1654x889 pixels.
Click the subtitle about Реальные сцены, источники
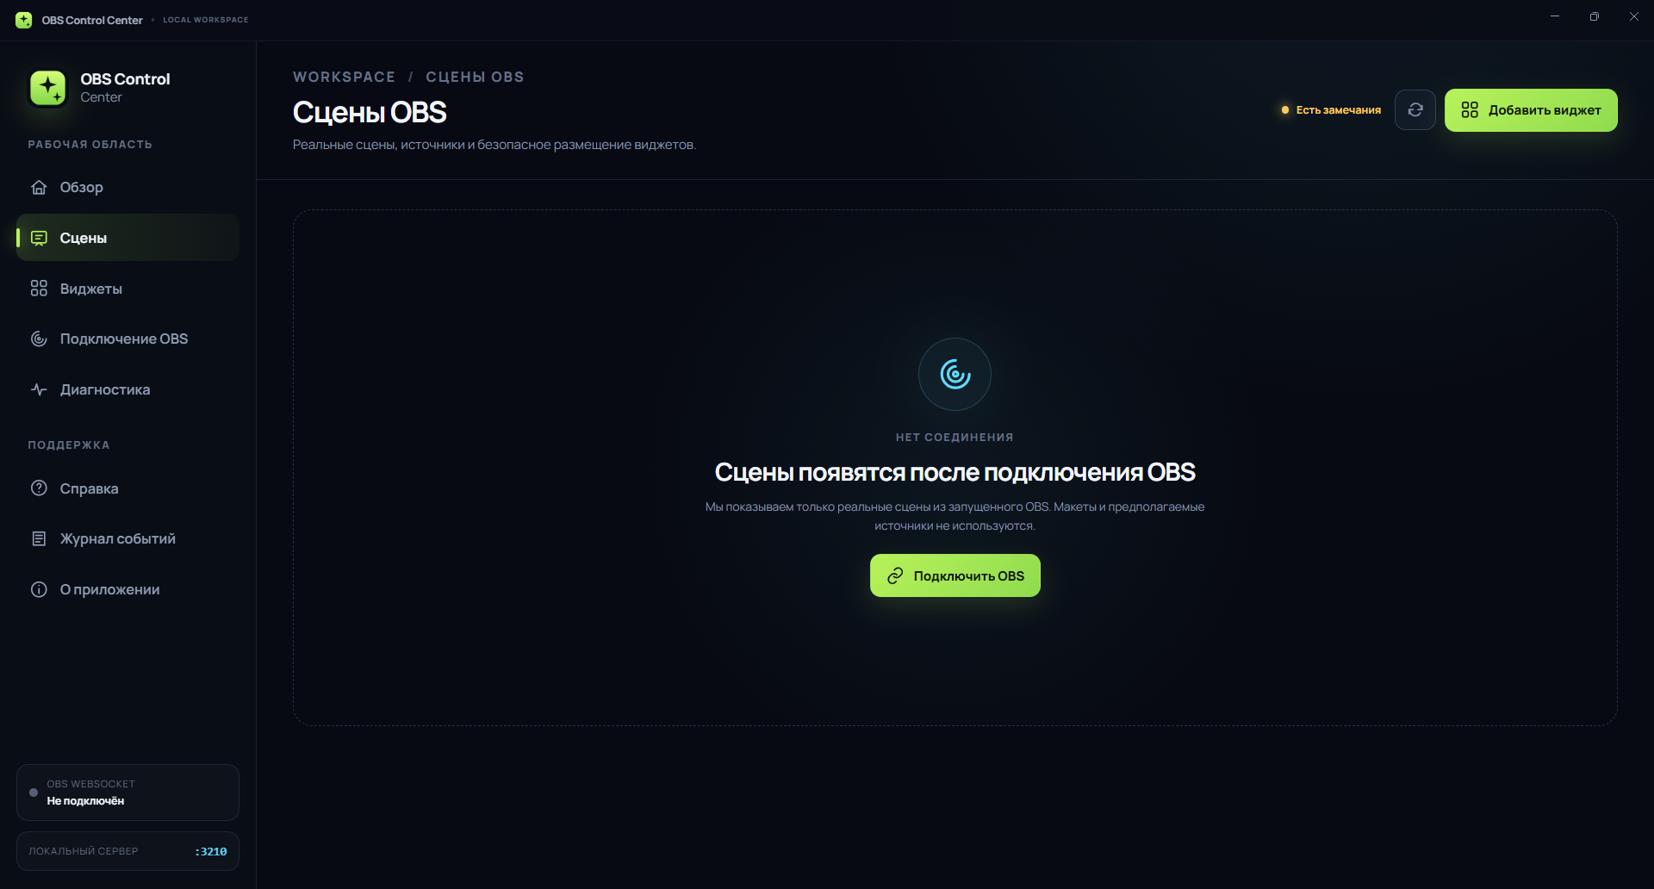pos(494,145)
